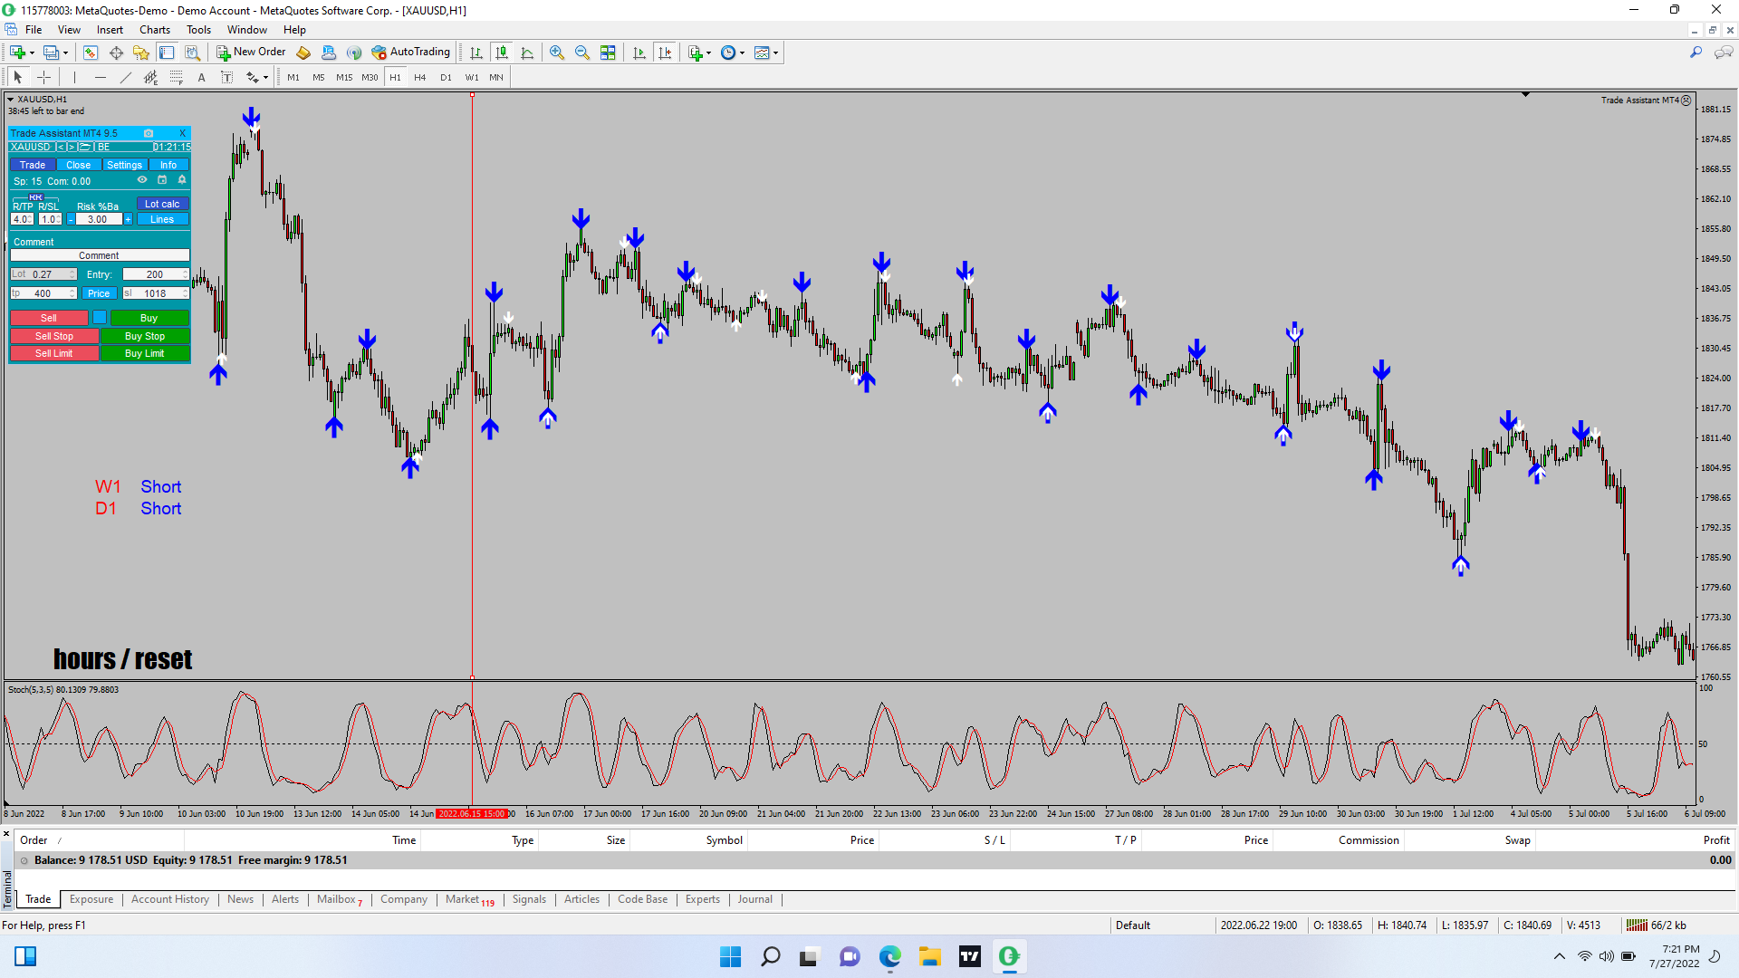The width and height of the screenshot is (1739, 978).
Task: Select the Crosshair cursor tool
Action: click(x=43, y=78)
